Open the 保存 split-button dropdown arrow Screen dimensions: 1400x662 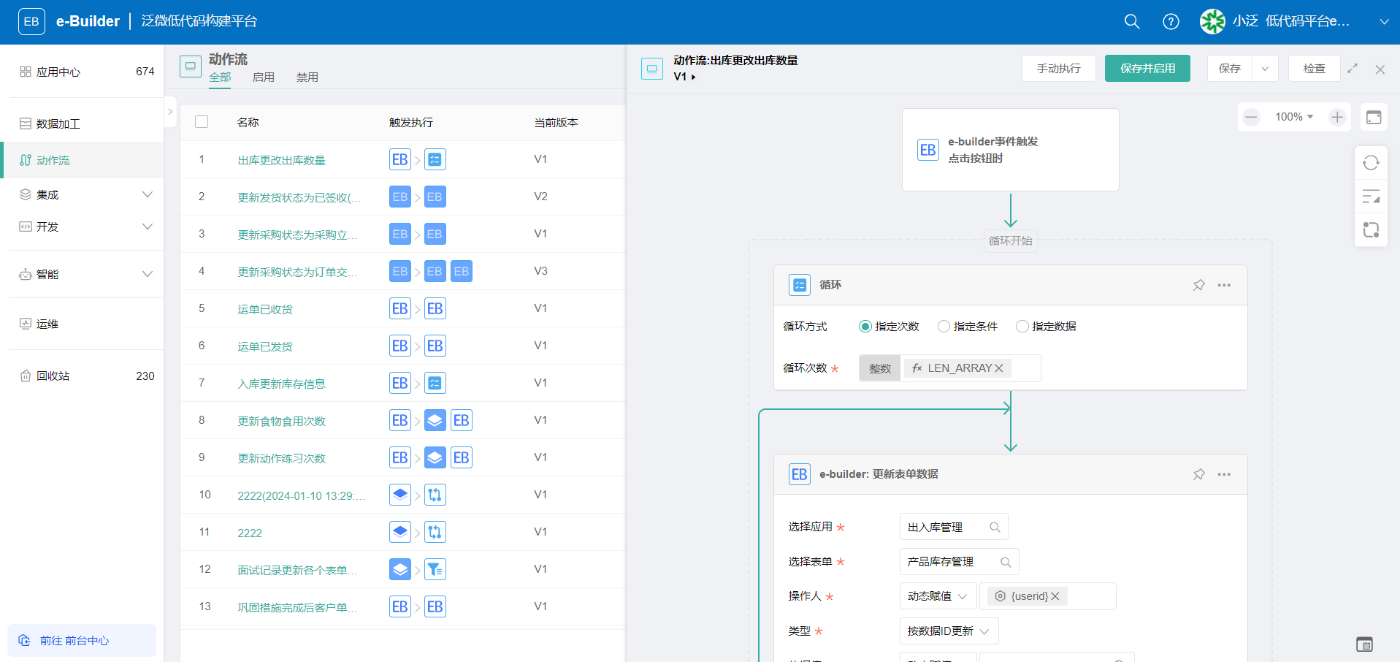pos(1265,69)
